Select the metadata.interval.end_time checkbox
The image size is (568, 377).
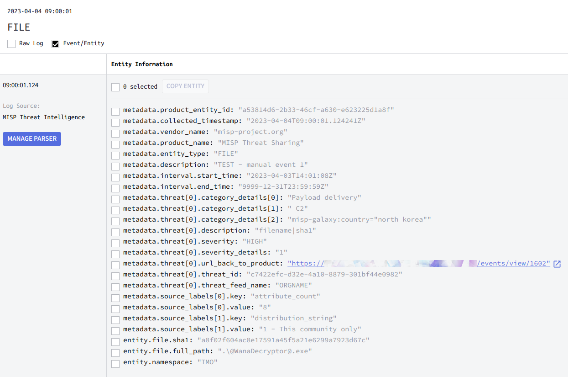tap(115, 188)
